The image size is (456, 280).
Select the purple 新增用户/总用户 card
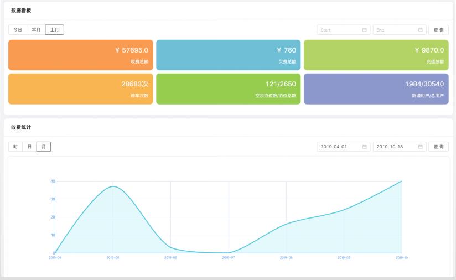(376, 89)
